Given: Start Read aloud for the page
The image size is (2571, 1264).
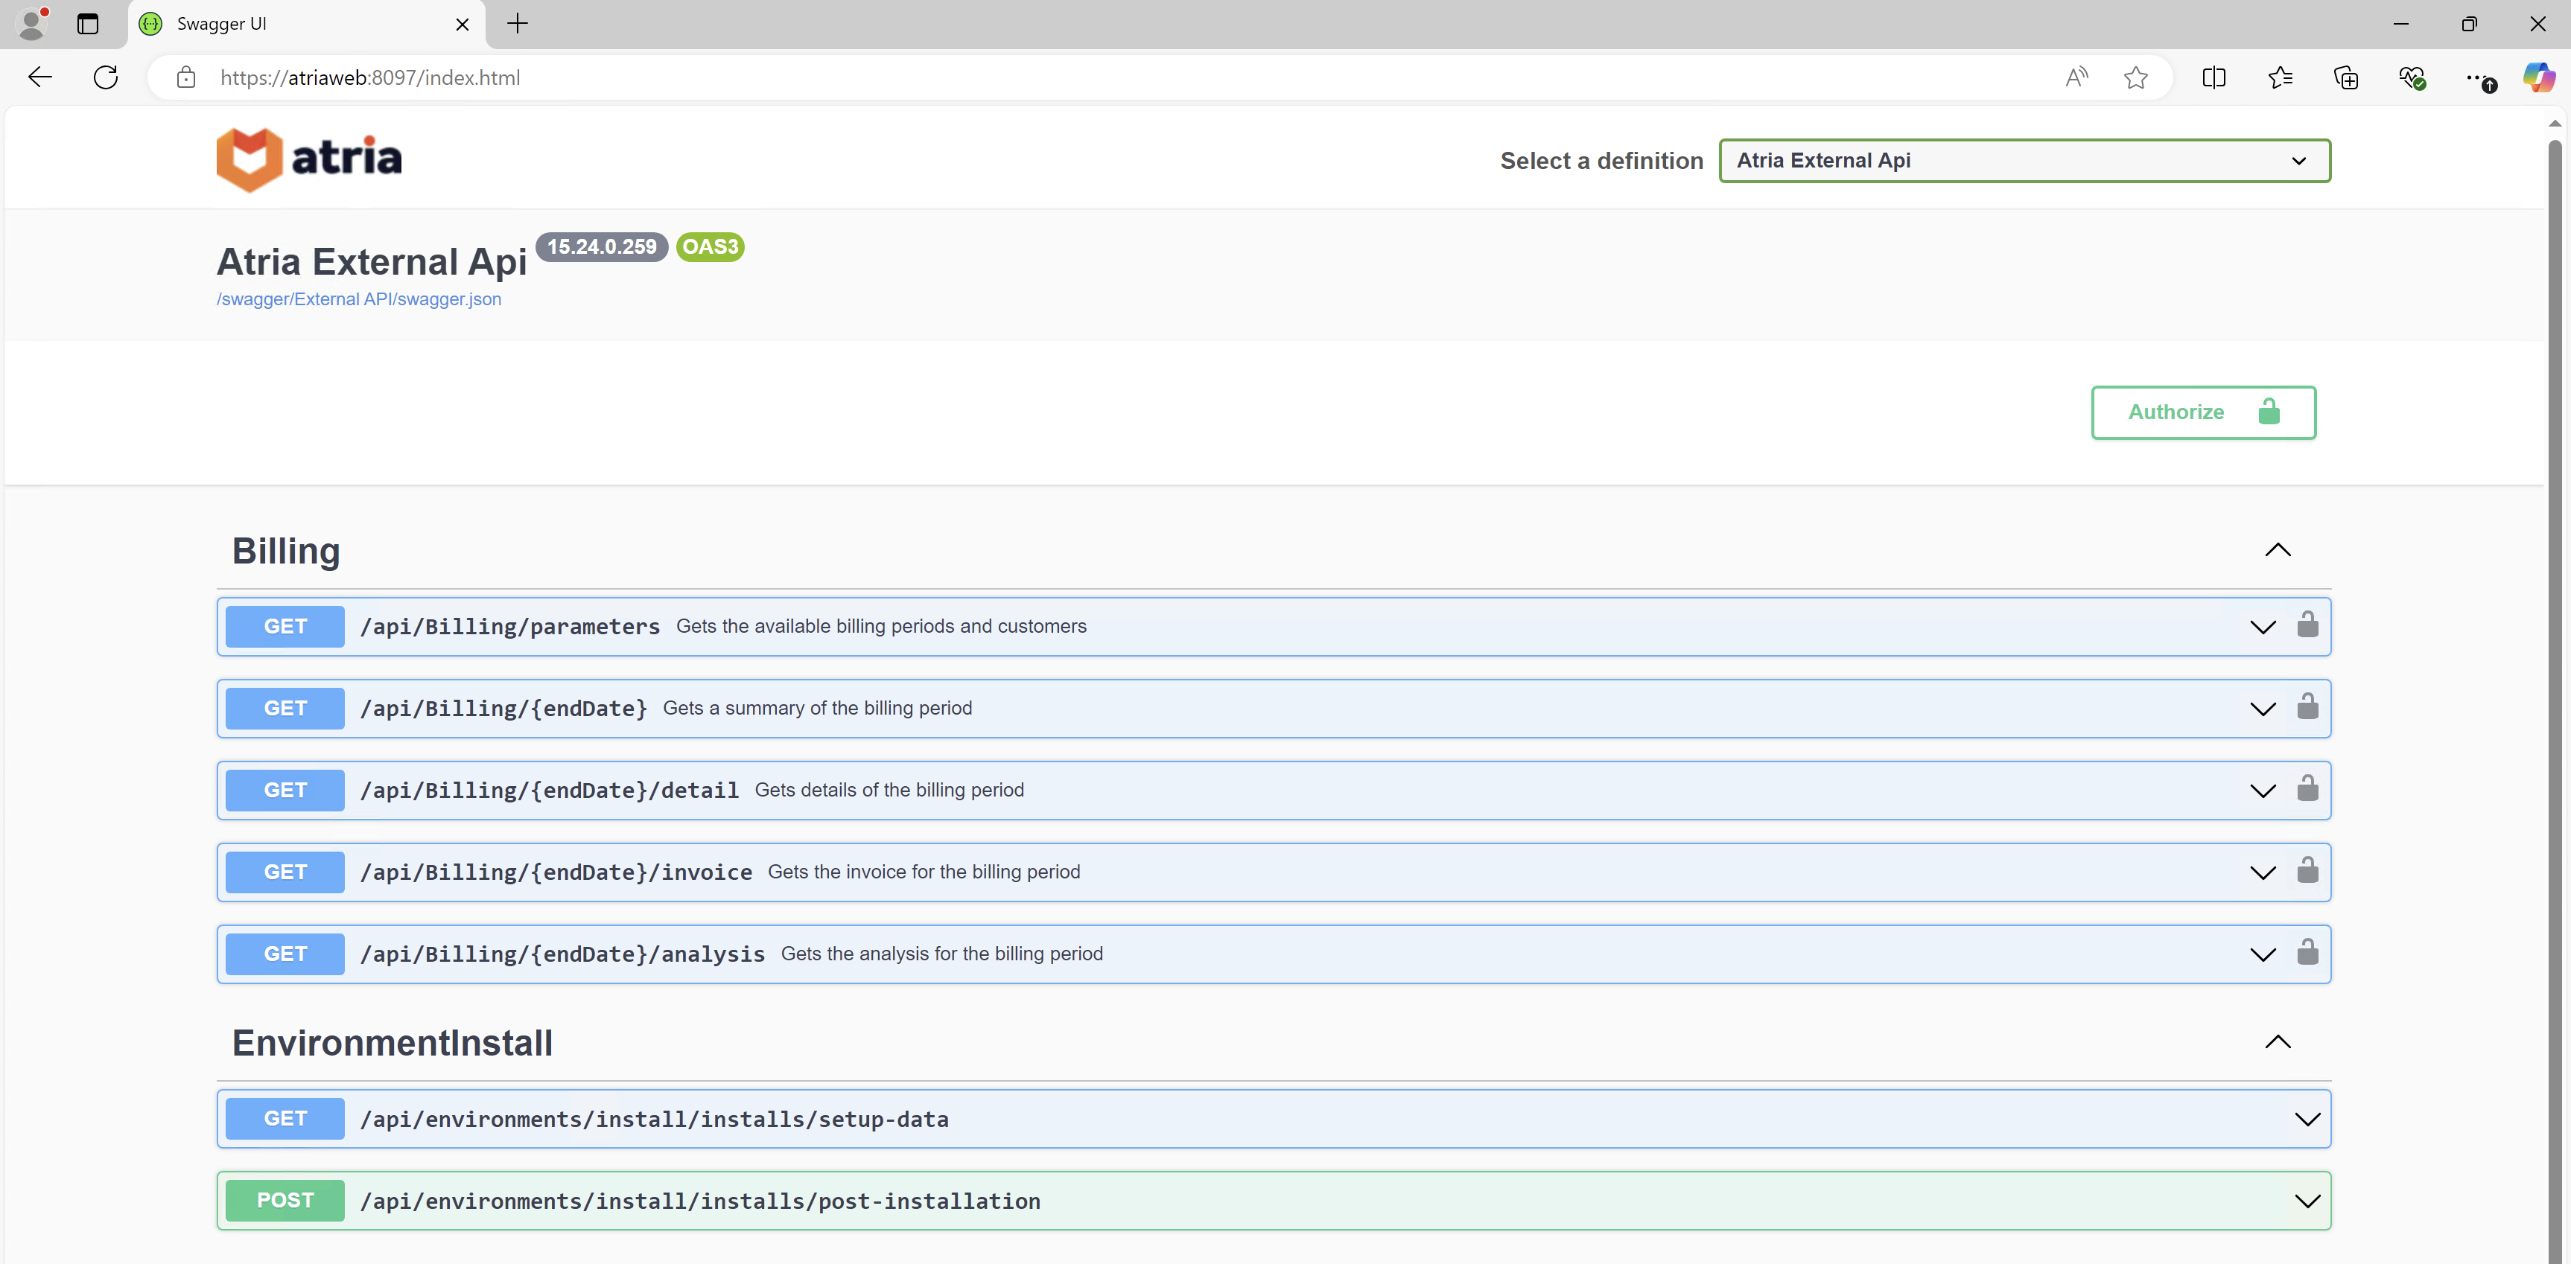Looking at the screenshot, I should pyautogui.click(x=2076, y=77).
